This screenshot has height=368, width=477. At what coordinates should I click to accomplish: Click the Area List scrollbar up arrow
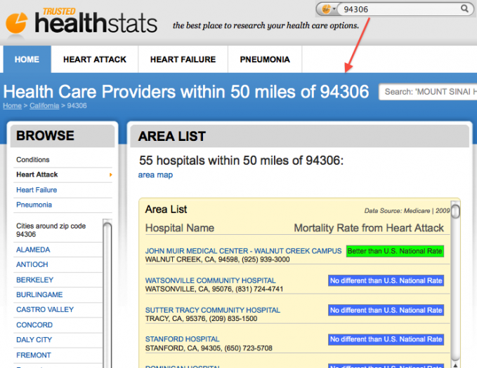click(x=455, y=365)
